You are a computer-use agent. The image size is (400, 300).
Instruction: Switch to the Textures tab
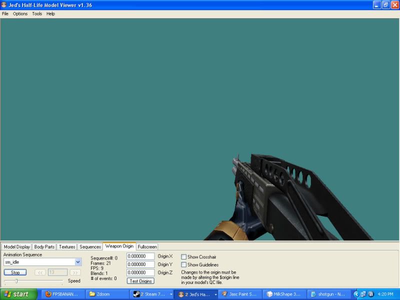click(x=67, y=246)
